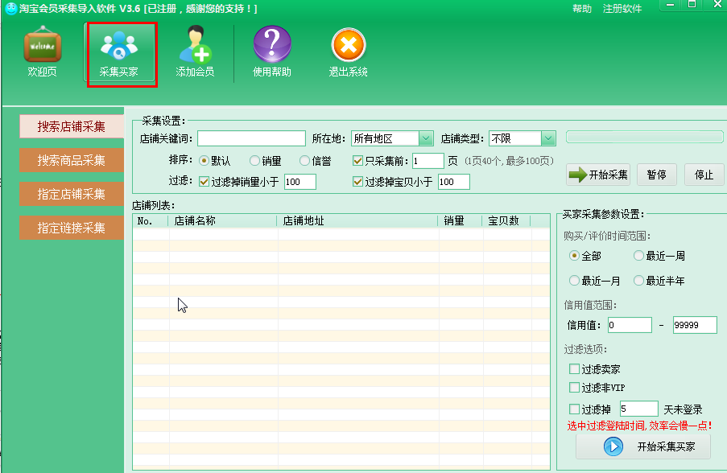Toggle the 过滤掉宝贝小于 checkbox

point(357,182)
